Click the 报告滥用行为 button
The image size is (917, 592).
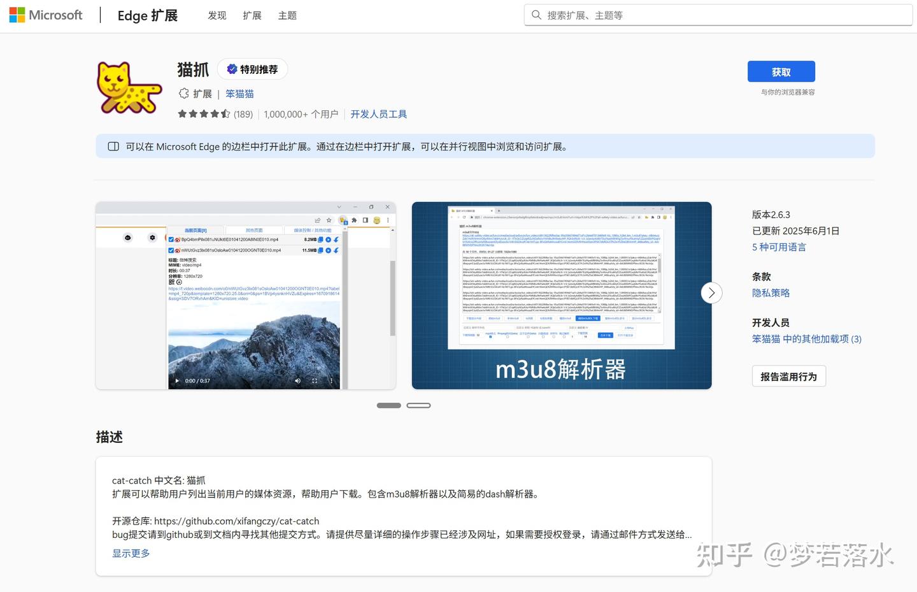point(788,377)
